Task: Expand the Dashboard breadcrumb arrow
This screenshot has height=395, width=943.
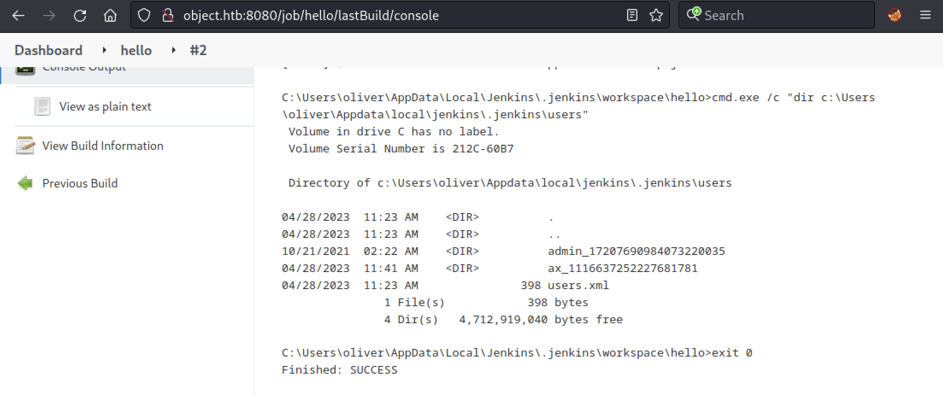Action: tap(104, 50)
